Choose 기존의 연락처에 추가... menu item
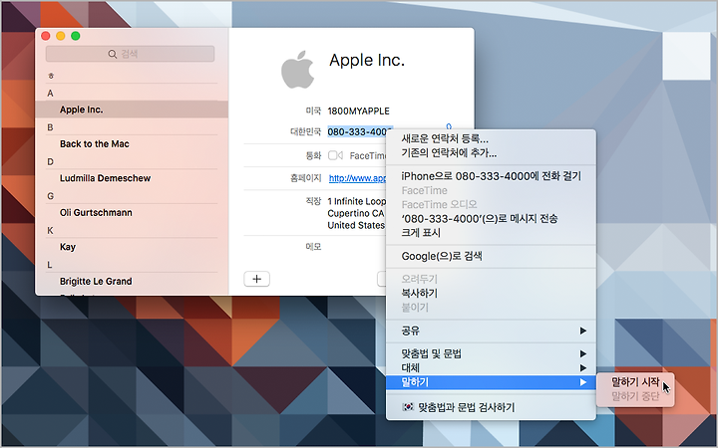 point(491,153)
